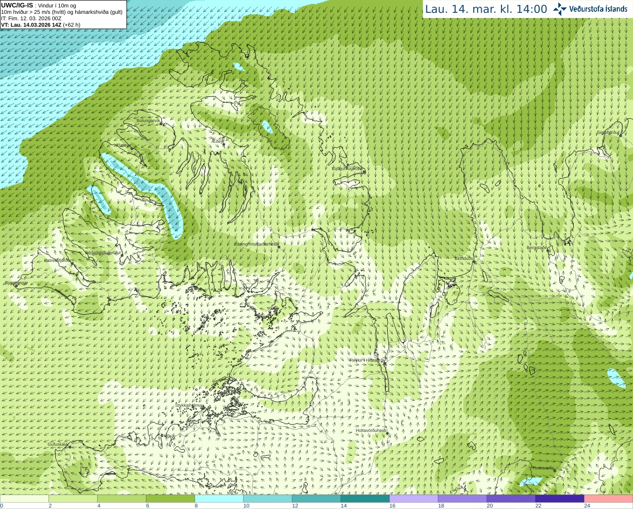Click the date label Lau. 14. mar. kl. 14:00

(x=486, y=9)
